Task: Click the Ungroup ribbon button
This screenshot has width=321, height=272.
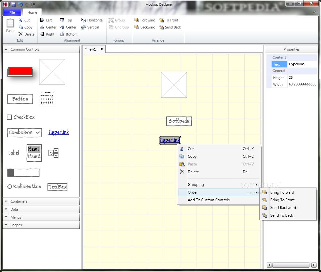Action: click(119, 27)
